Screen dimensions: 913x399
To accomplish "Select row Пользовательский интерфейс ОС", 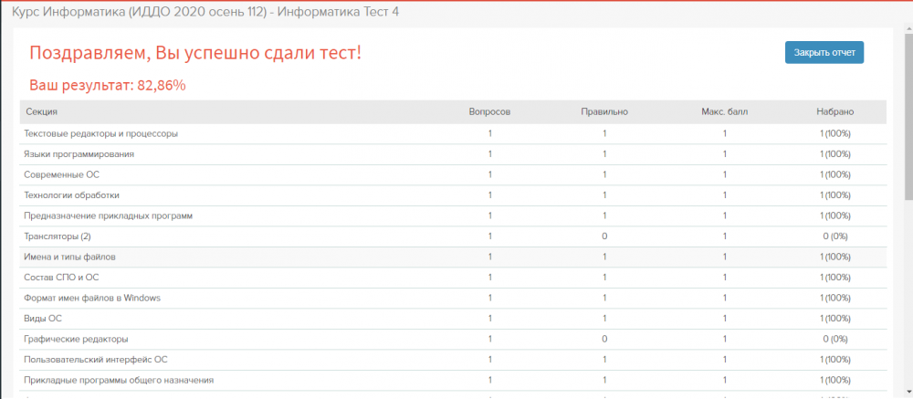I will click(x=453, y=360).
